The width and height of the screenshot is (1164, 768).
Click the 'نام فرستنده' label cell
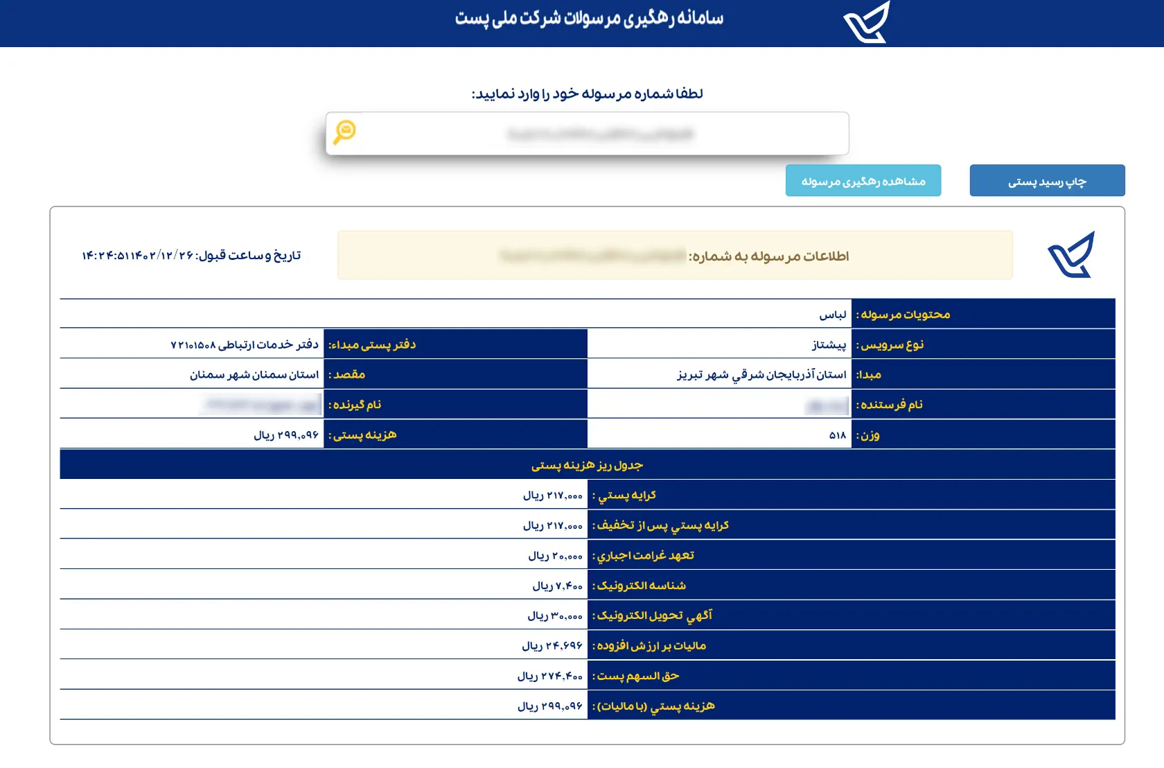pyautogui.click(x=983, y=404)
